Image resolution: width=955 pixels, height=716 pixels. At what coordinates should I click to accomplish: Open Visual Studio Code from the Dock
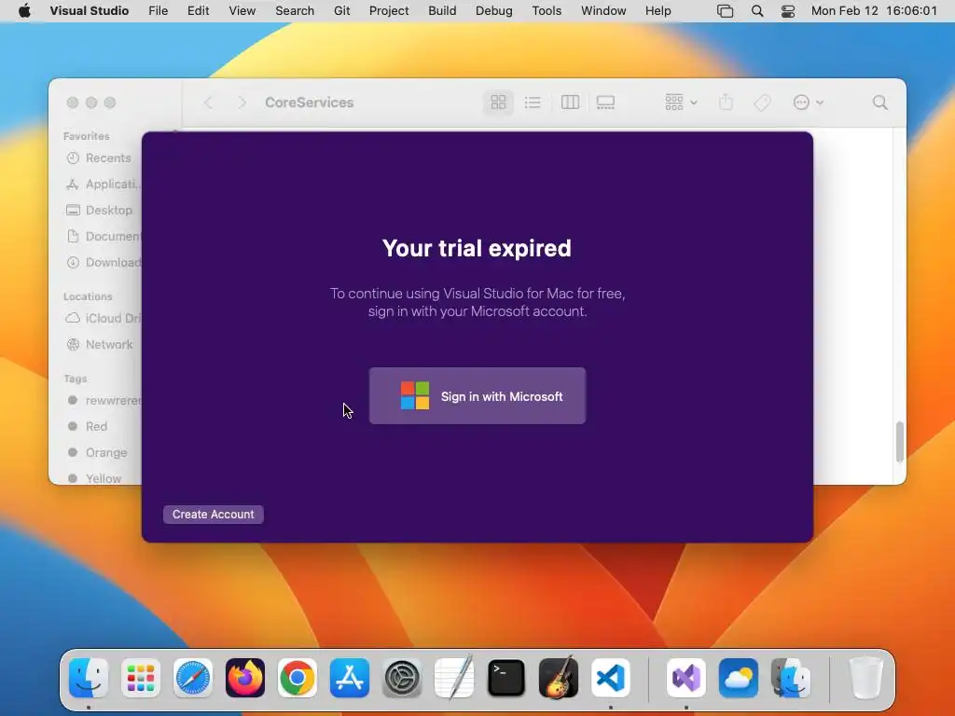[610, 678]
